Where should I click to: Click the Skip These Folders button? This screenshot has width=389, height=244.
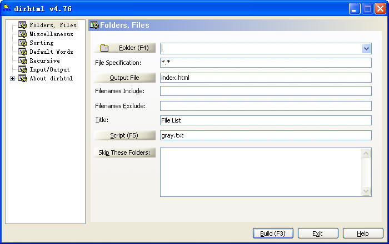124,152
